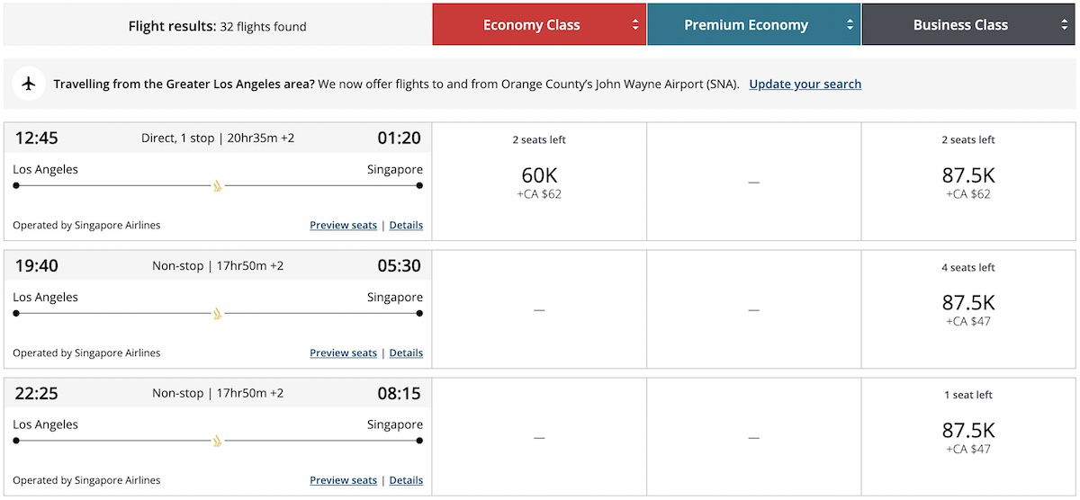Sort by Economy Class using its arrows
The height and width of the screenshot is (500, 1080).
635,25
